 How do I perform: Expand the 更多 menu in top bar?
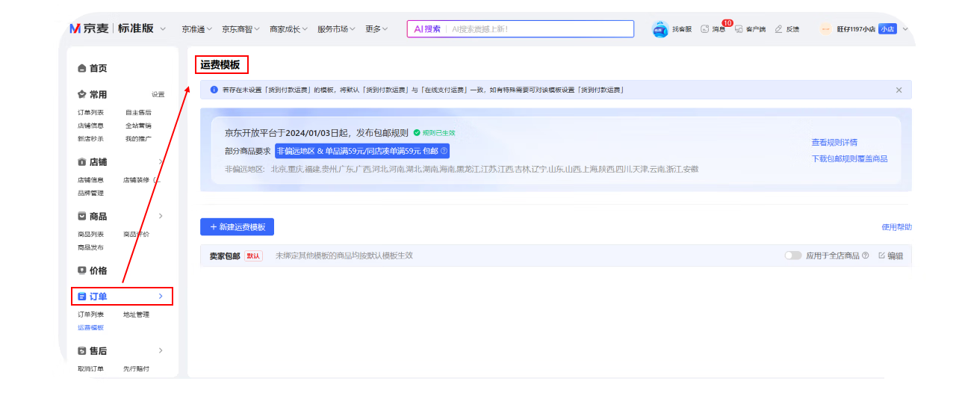376,29
